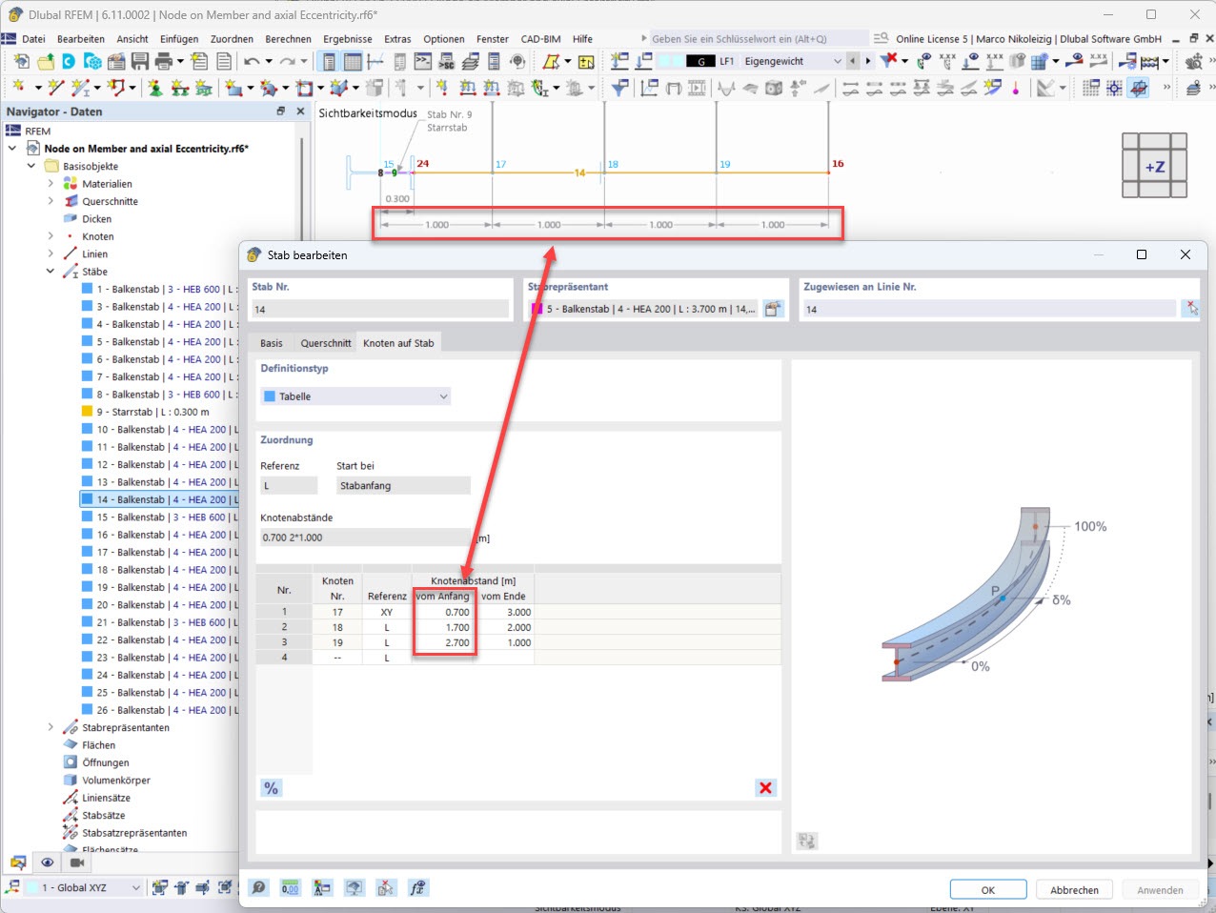Screen dimensions: 1216x913
Task: Go to next load case arrow
Action: pos(867,61)
